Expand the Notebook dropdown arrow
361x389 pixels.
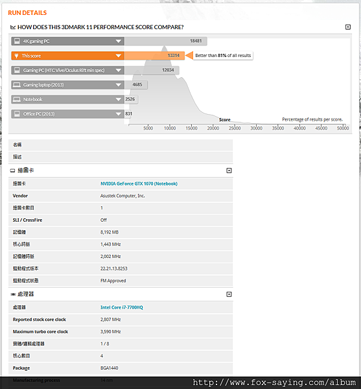(x=119, y=99)
